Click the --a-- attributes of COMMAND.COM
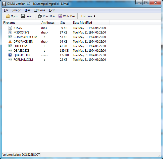 (44, 37)
